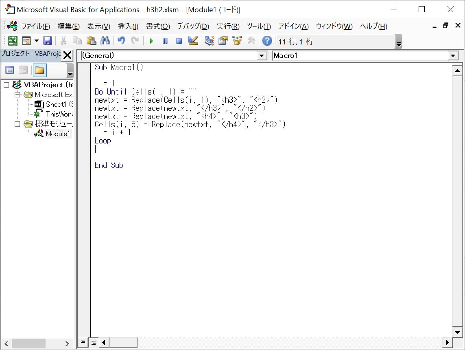Close the Project Explorer pane
Viewport: 465px width, 350px height.
pos(67,55)
